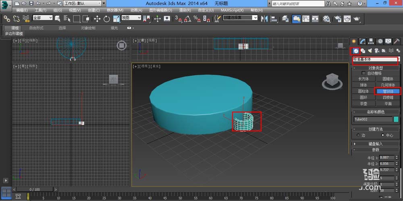Screen dimensions: 403x201
Task: Expand the 键盘输入 rollout
Action: point(375,143)
